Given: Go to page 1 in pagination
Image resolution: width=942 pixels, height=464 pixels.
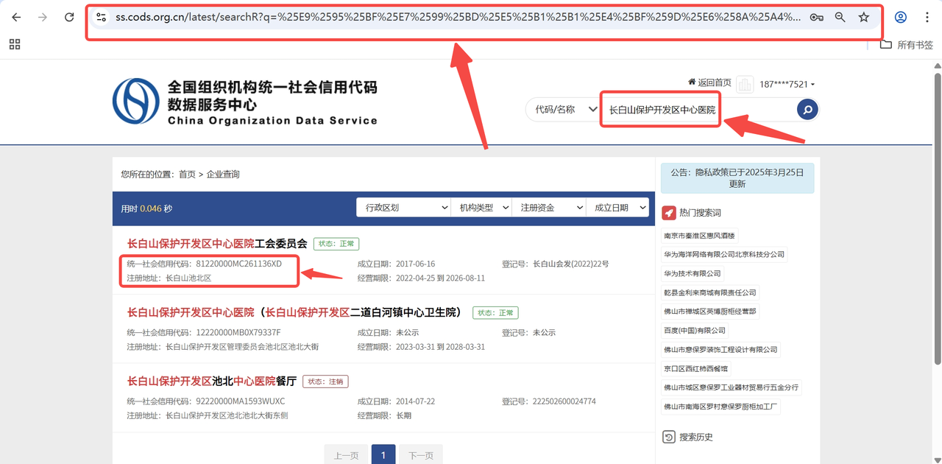Looking at the screenshot, I should (x=383, y=455).
